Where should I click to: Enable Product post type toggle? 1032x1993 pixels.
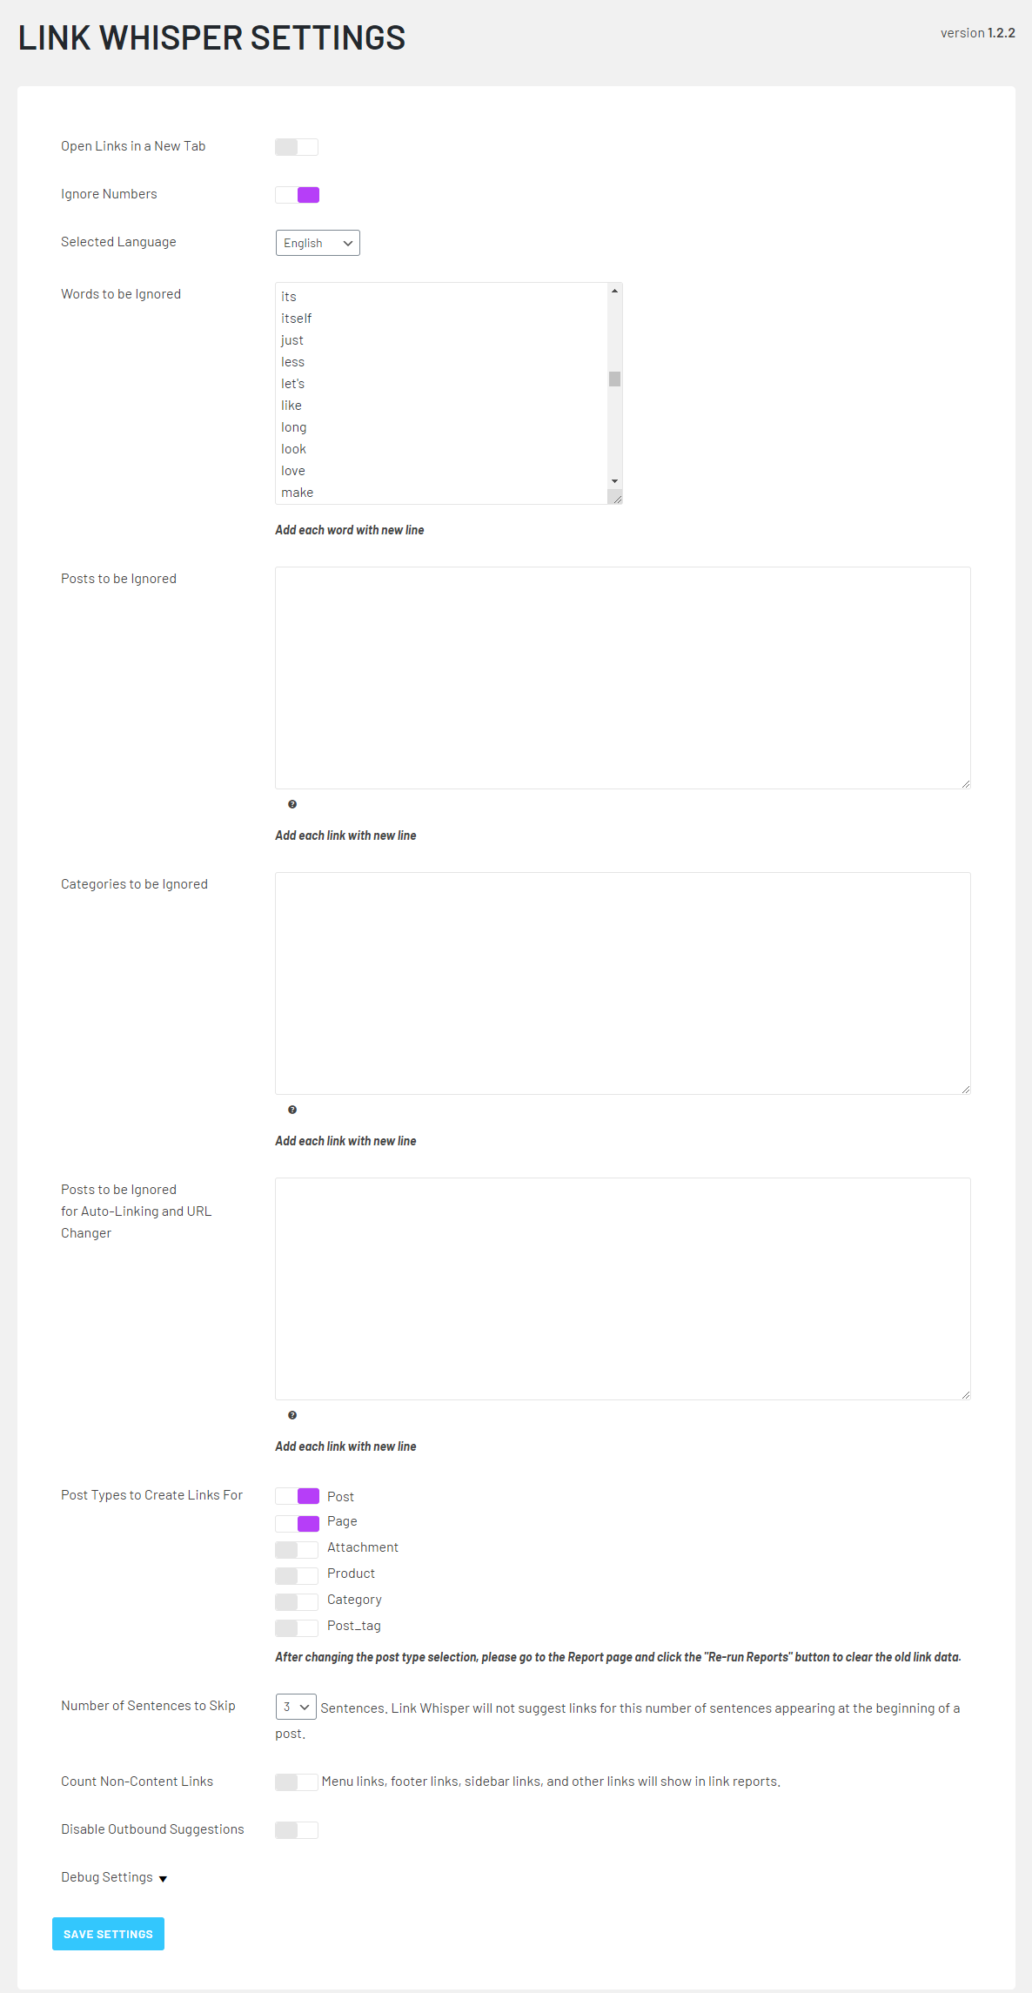coord(297,1575)
